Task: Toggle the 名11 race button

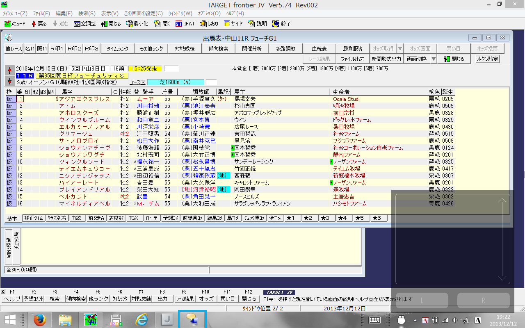Action: [x=30, y=48]
